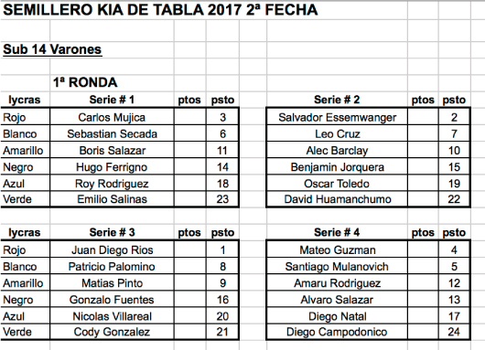Click the Salvador Essemwanger cell

pos(337,117)
